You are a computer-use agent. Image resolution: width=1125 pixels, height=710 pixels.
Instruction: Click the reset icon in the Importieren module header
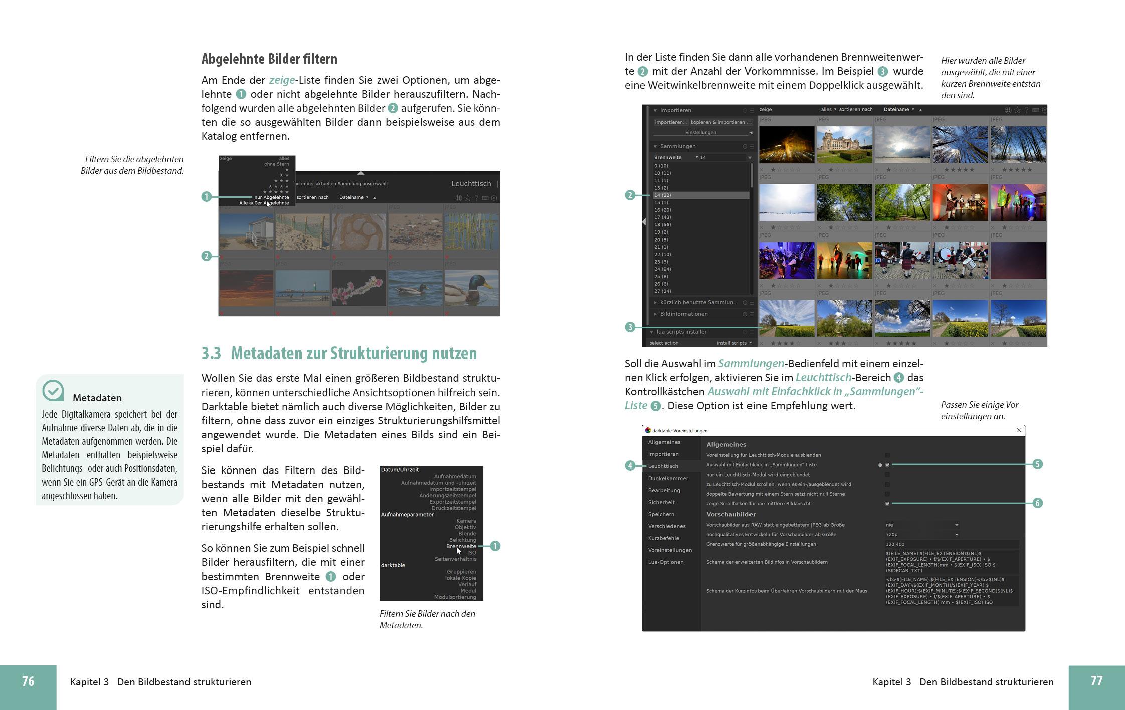pyautogui.click(x=745, y=110)
